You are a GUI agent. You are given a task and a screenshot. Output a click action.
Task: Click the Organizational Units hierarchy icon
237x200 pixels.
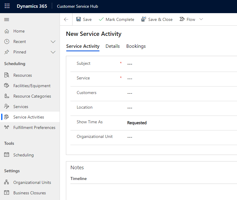[7, 182]
